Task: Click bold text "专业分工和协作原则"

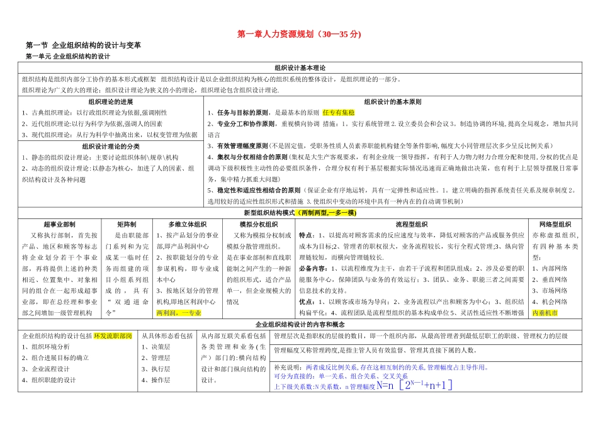Action: pos(246,123)
